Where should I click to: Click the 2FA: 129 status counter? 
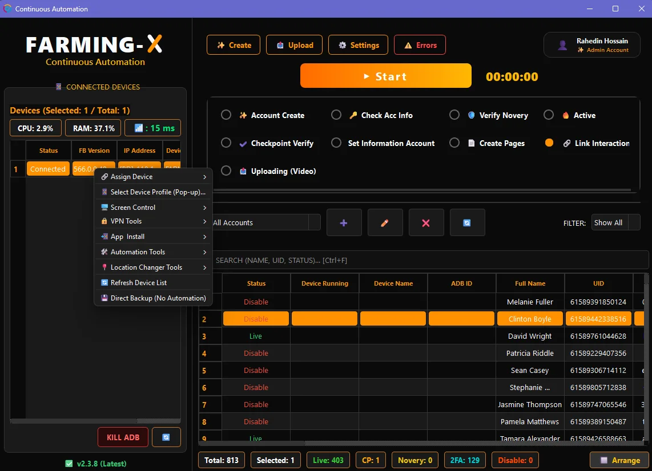click(465, 460)
